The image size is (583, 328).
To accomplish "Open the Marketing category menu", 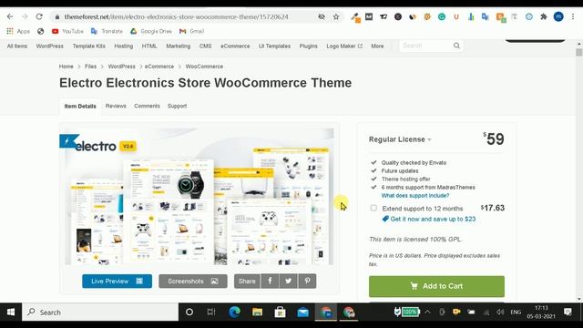I will [x=179, y=46].
